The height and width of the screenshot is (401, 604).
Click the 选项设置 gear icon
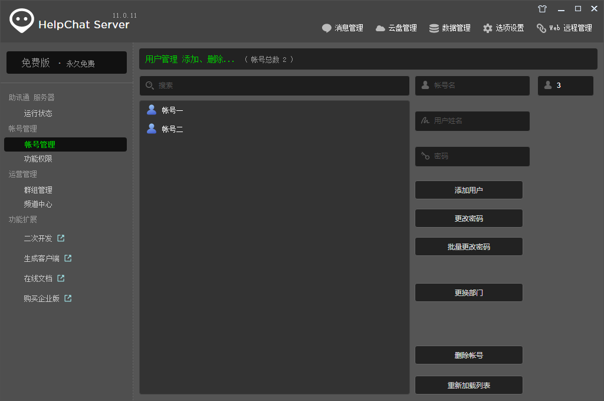487,27
